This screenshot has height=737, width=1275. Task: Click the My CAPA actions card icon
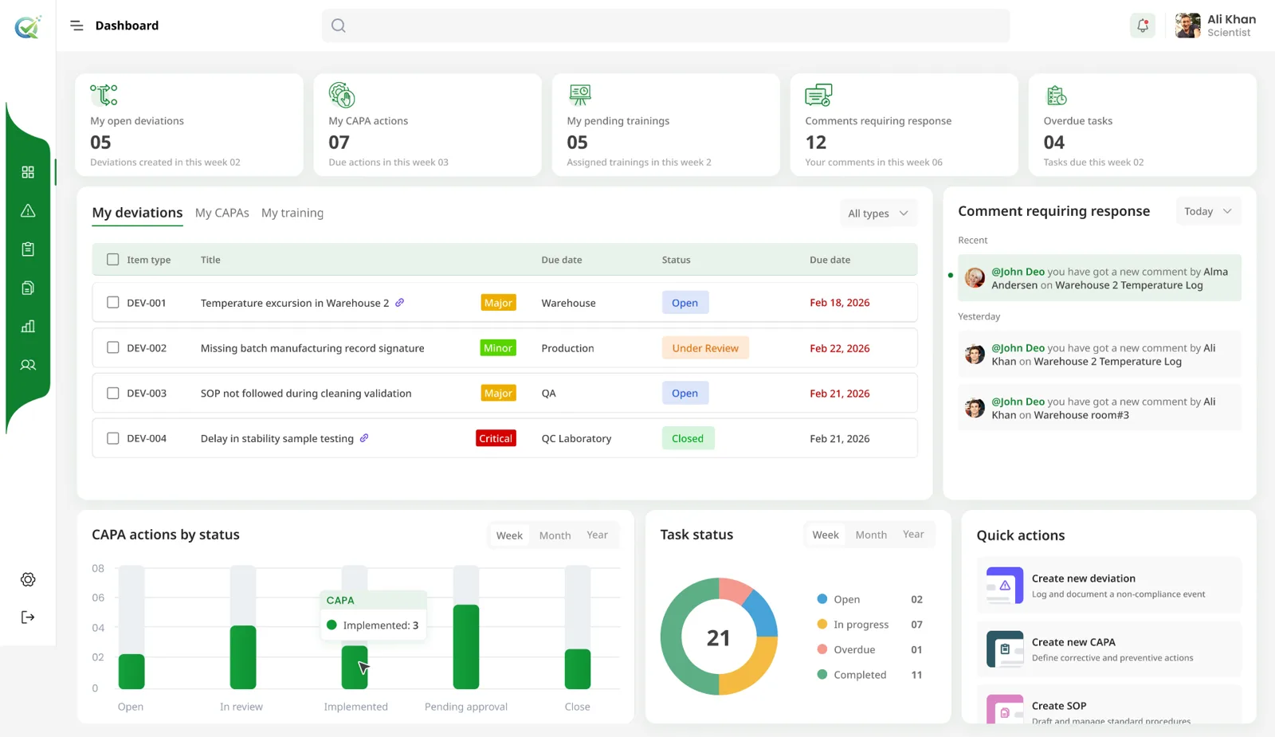(342, 95)
